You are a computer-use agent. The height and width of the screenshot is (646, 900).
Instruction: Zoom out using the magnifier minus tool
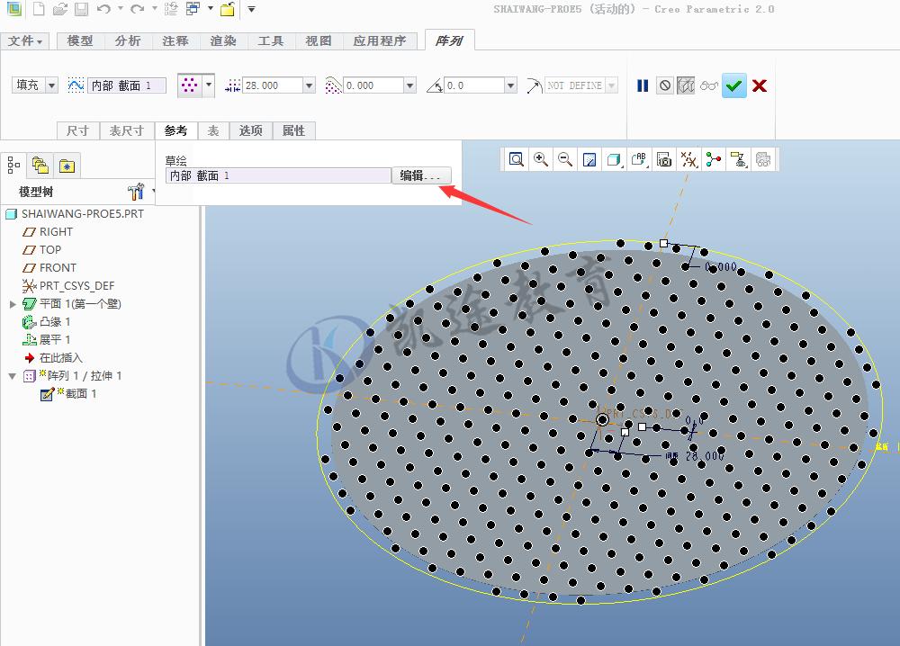563,159
